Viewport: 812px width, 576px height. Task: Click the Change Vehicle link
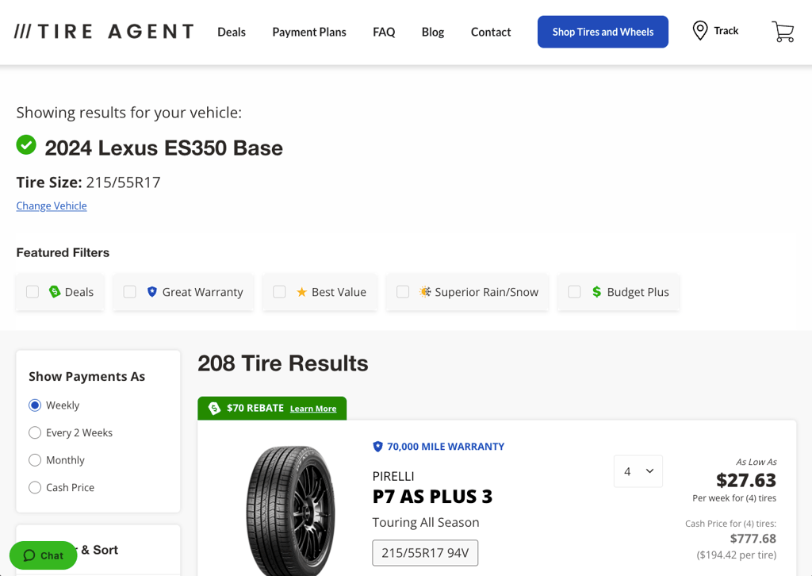(x=52, y=205)
